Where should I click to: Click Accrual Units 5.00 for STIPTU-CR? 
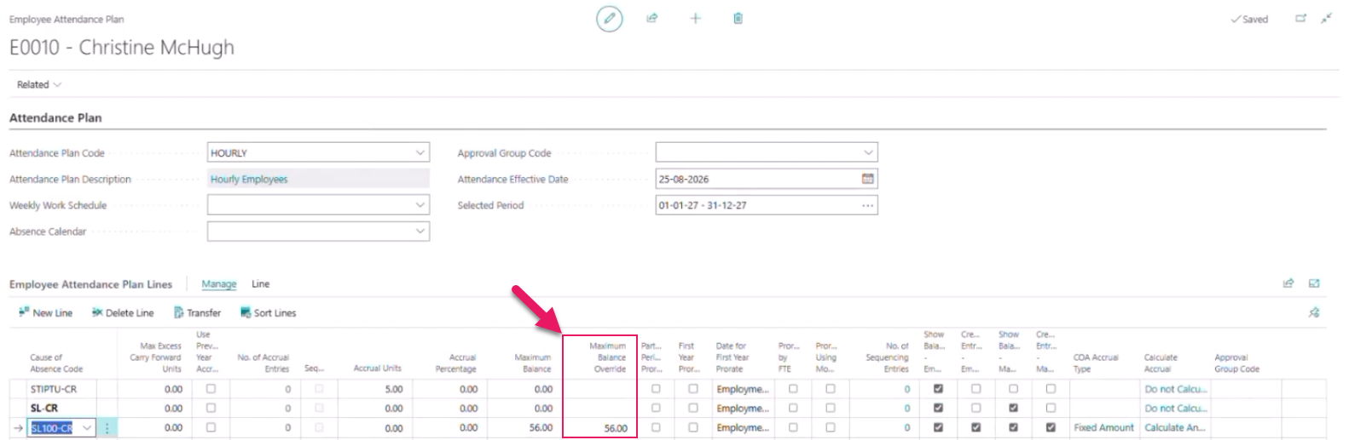pos(393,389)
